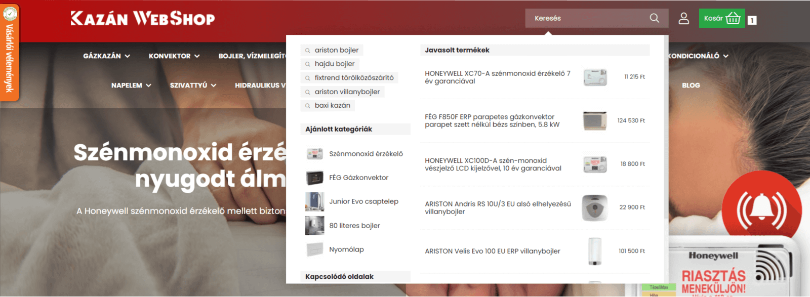This screenshot has height=297, width=810.
Task: Click the 22 900 Ft price
Action: click(632, 207)
